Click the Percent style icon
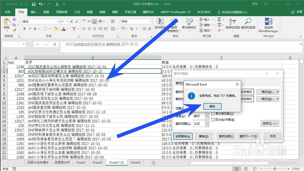This screenshot has height=171, width=304. 132,29
